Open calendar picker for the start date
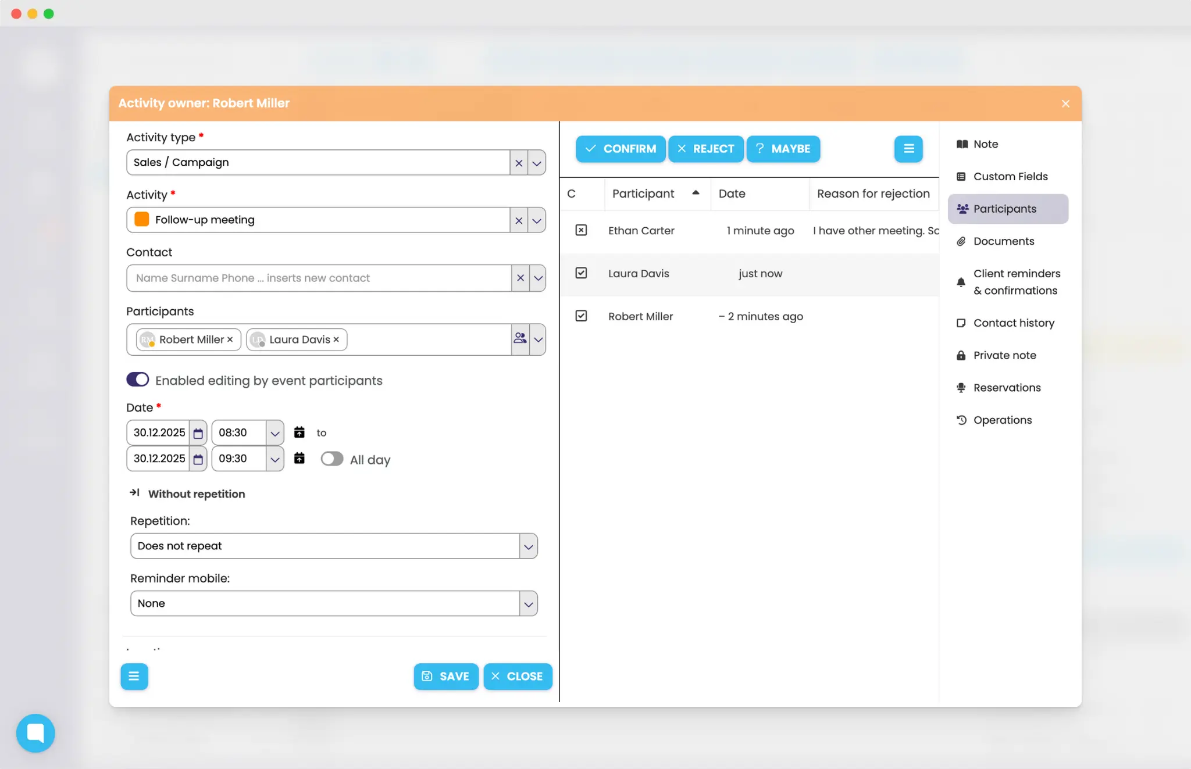The height and width of the screenshot is (769, 1191). (x=198, y=432)
